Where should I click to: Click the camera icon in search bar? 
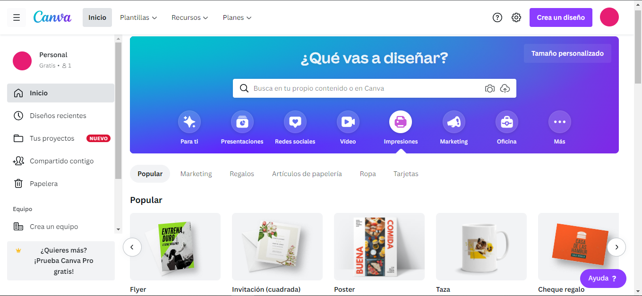[490, 88]
